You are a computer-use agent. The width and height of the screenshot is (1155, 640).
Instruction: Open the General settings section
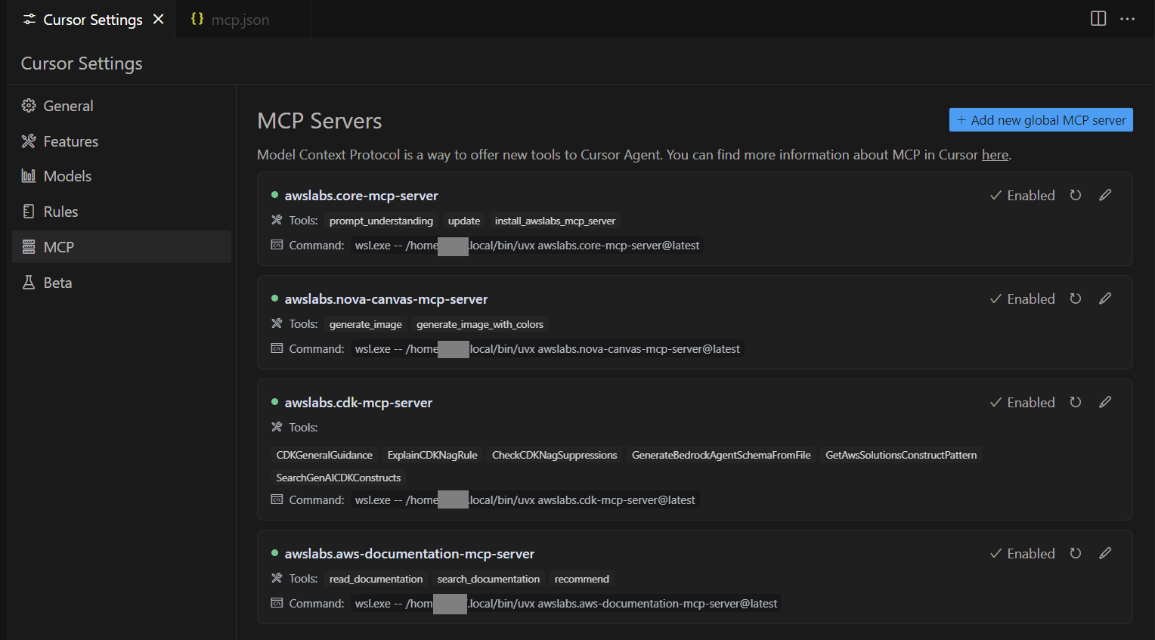(122, 106)
